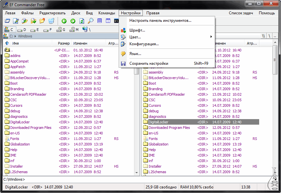Open the command line history dropdown arrow

pos(275,179)
